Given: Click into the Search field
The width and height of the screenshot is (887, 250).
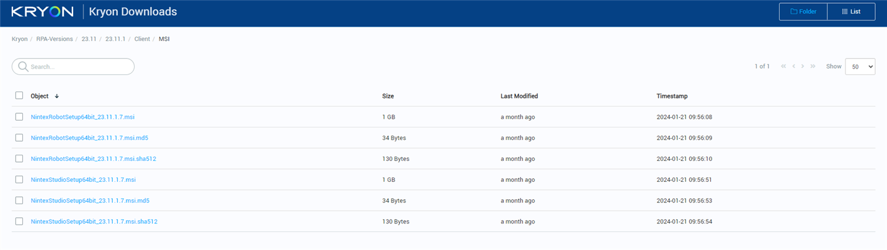Looking at the screenshot, I should click(x=78, y=67).
